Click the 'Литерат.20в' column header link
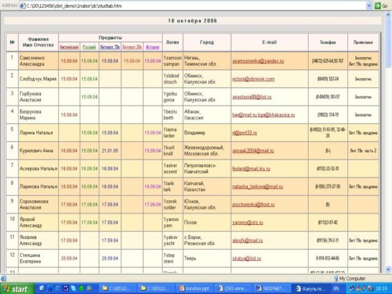This screenshot has height=294, width=392. [132, 47]
